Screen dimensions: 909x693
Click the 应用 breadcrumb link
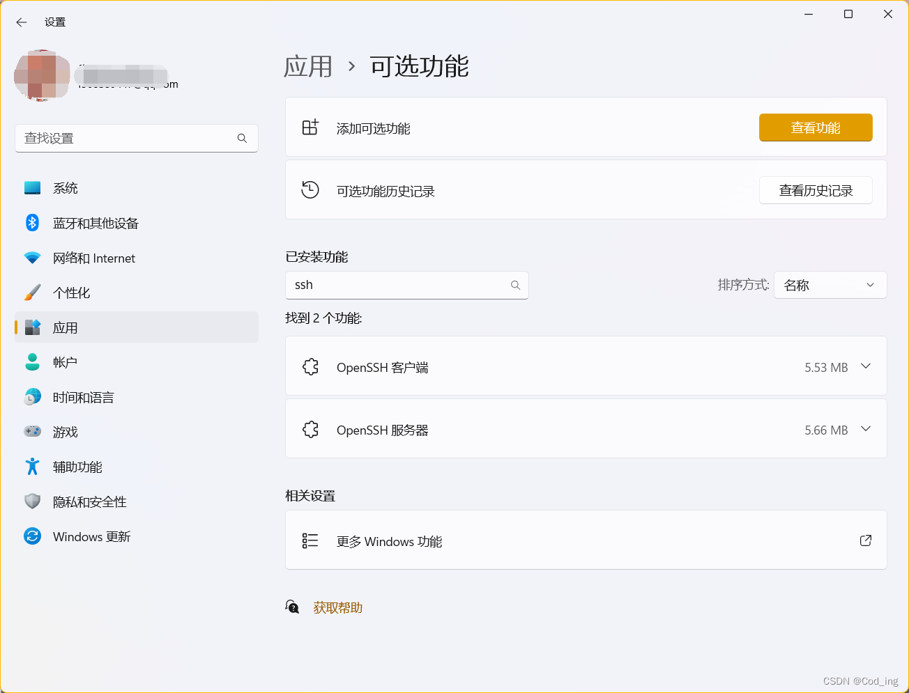point(307,66)
